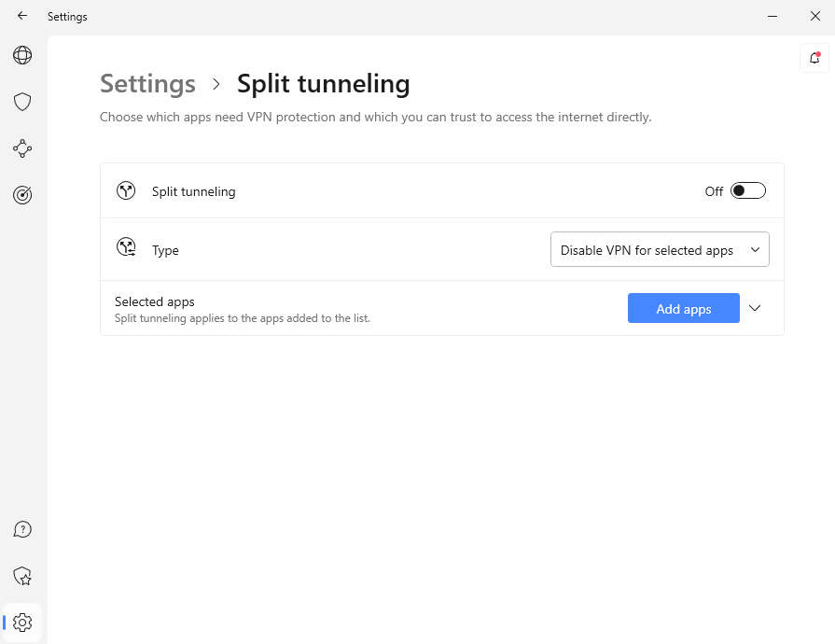The image size is (835, 644).
Task: Return to Settings via breadcrumb link
Action: coord(147,84)
